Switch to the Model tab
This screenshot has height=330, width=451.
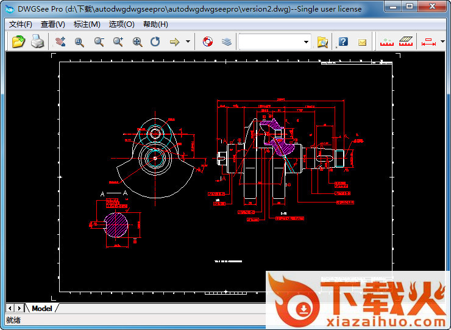[x=42, y=308]
